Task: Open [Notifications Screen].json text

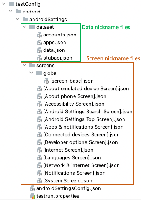Action: click(74, 173)
